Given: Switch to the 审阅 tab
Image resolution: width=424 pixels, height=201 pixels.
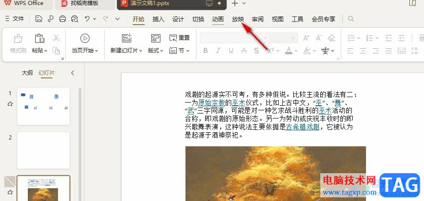Looking at the screenshot, I should click(x=258, y=19).
